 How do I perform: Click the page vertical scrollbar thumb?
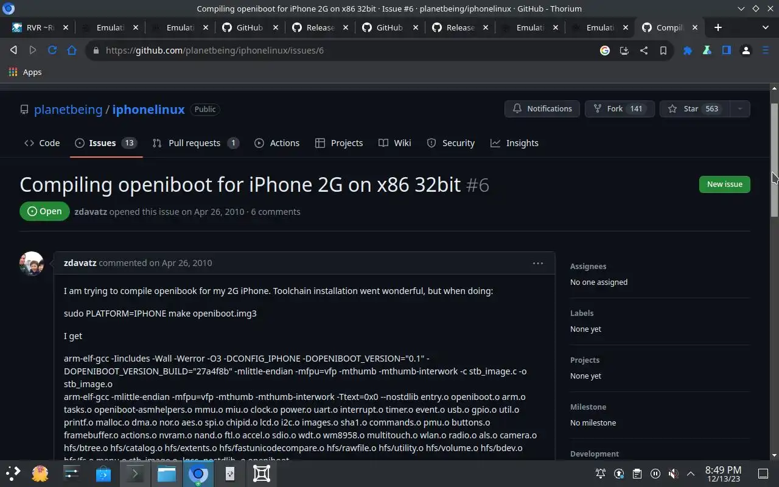(774, 159)
